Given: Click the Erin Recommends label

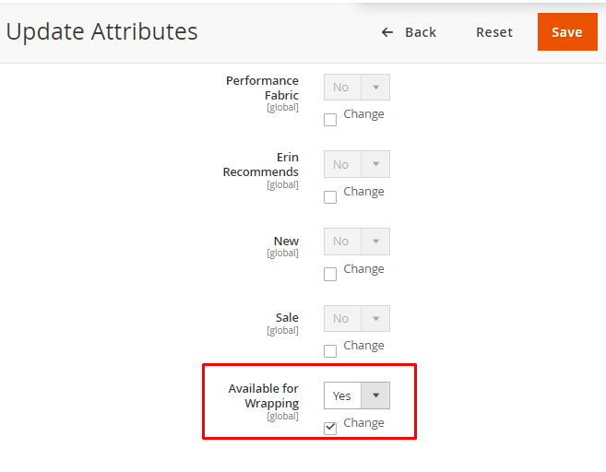Looking at the screenshot, I should click(x=261, y=164).
